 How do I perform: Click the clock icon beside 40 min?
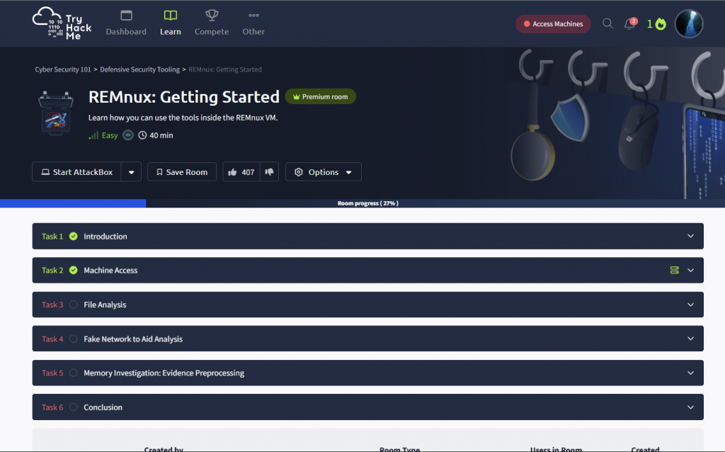pos(142,135)
